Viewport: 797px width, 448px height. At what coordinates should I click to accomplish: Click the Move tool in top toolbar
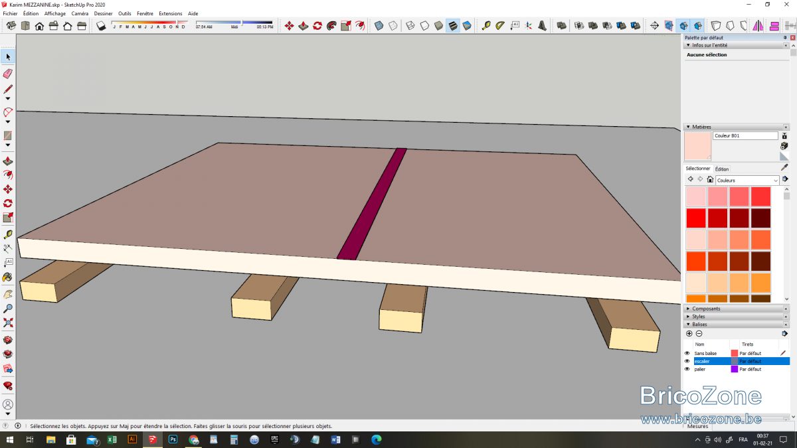[289, 26]
